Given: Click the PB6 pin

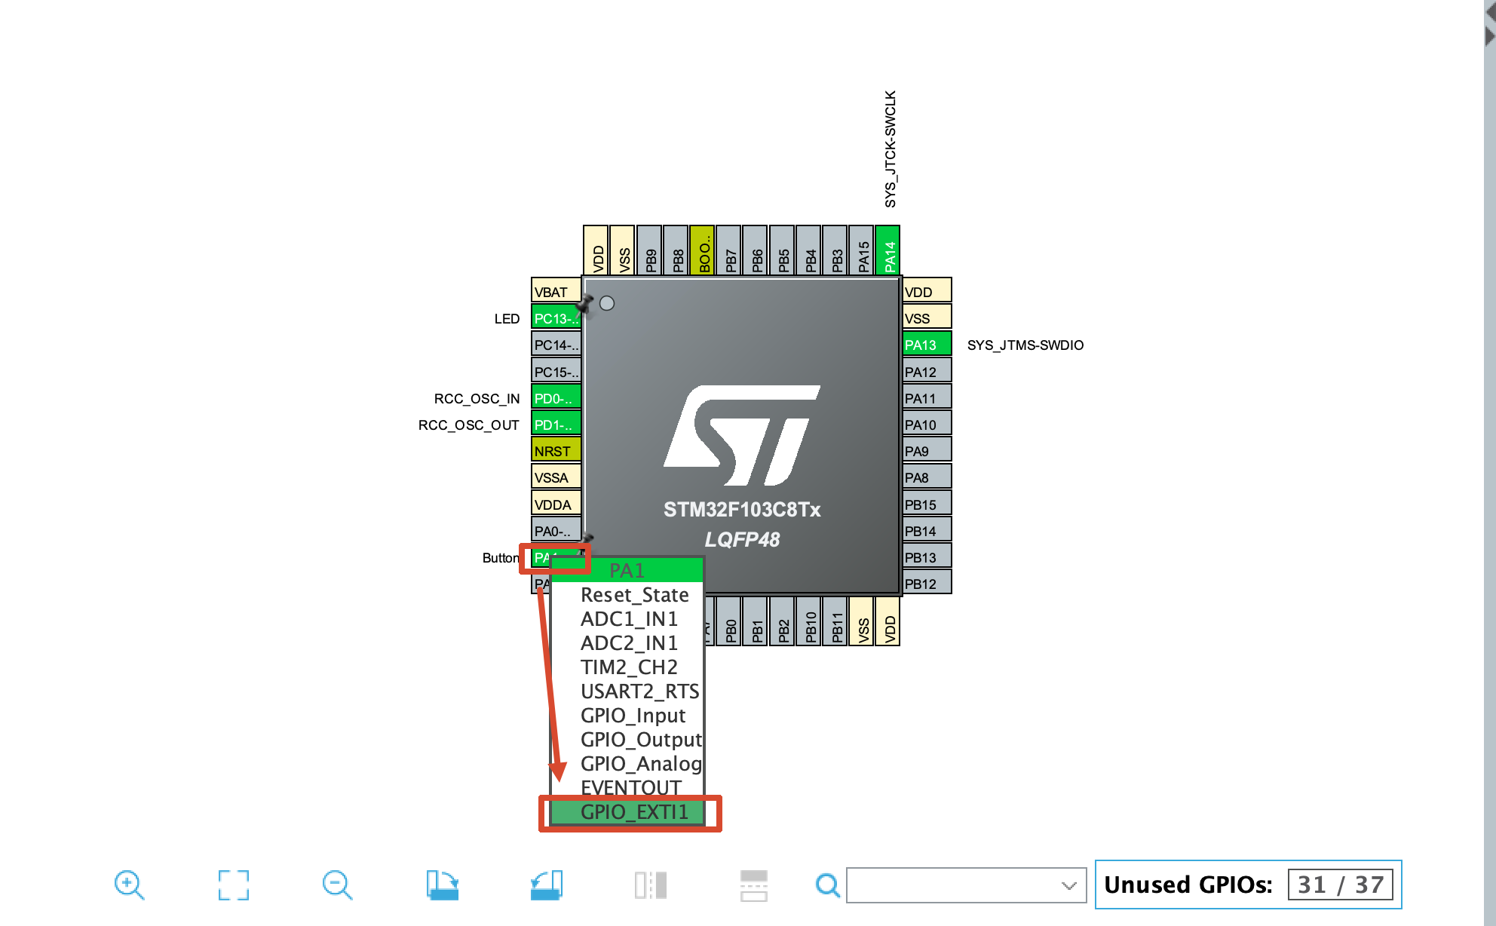Looking at the screenshot, I should (x=756, y=250).
